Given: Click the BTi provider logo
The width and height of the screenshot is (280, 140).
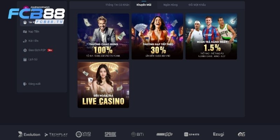Looking at the screenshot, I should (137, 134).
